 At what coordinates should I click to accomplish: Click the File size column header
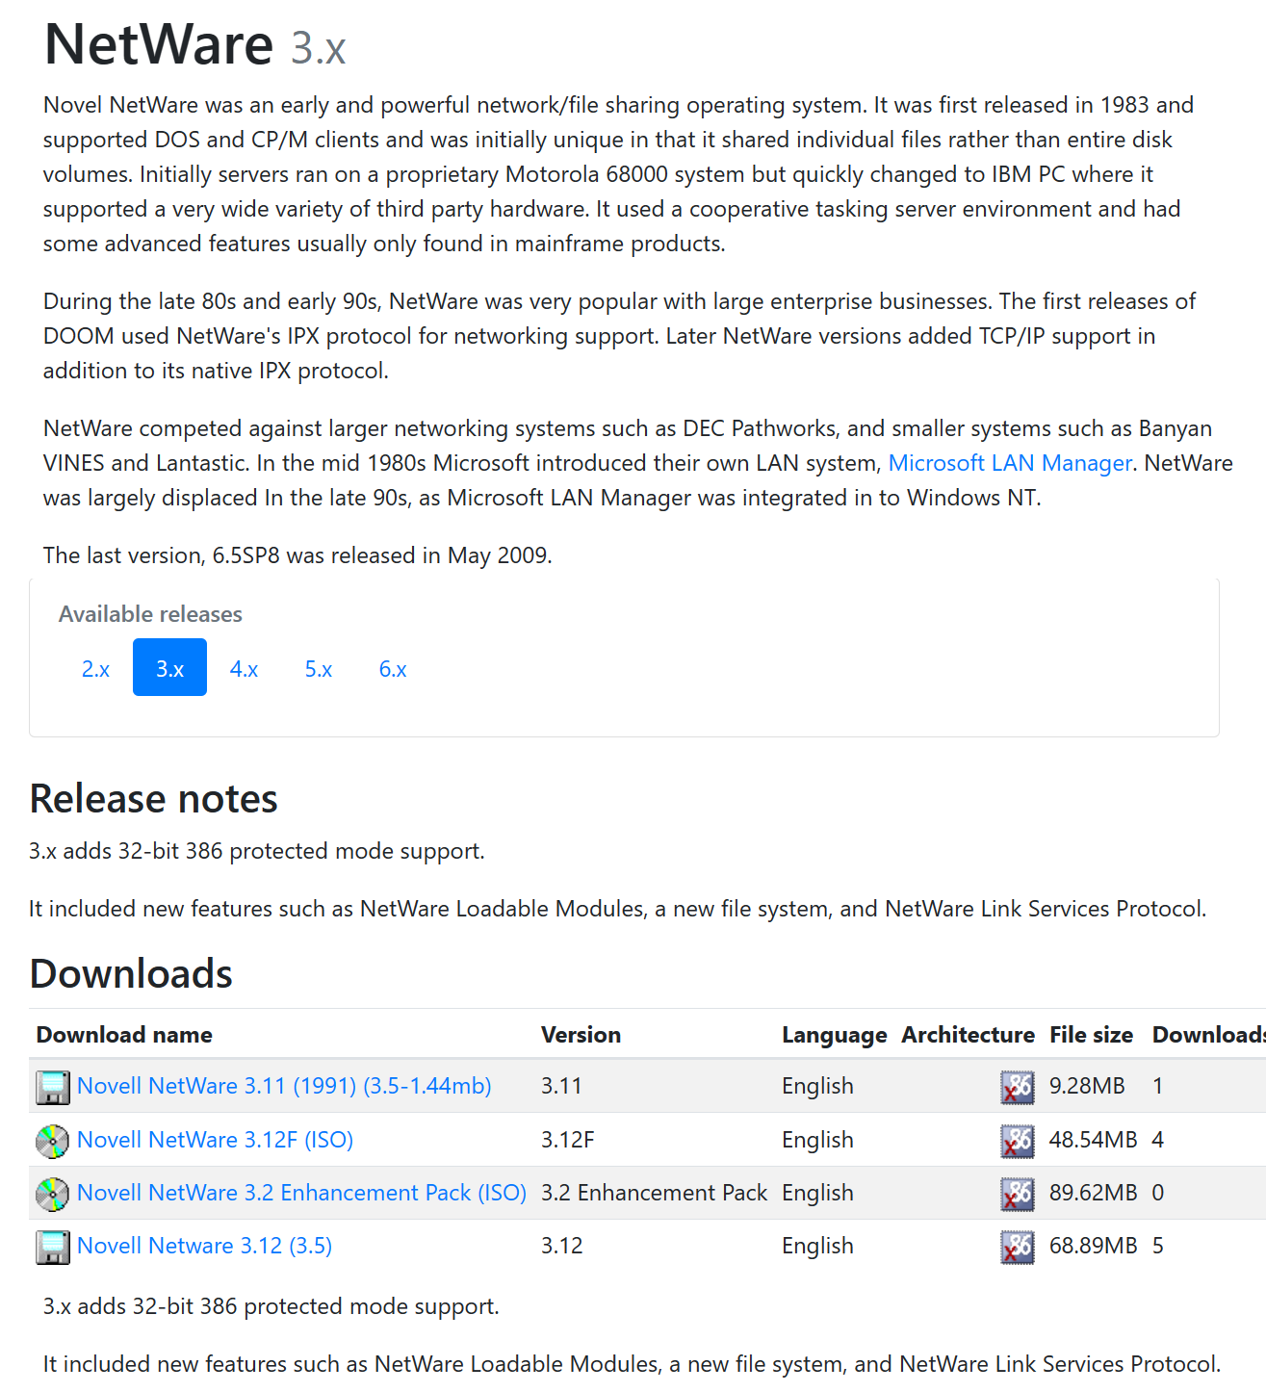tap(1091, 1035)
